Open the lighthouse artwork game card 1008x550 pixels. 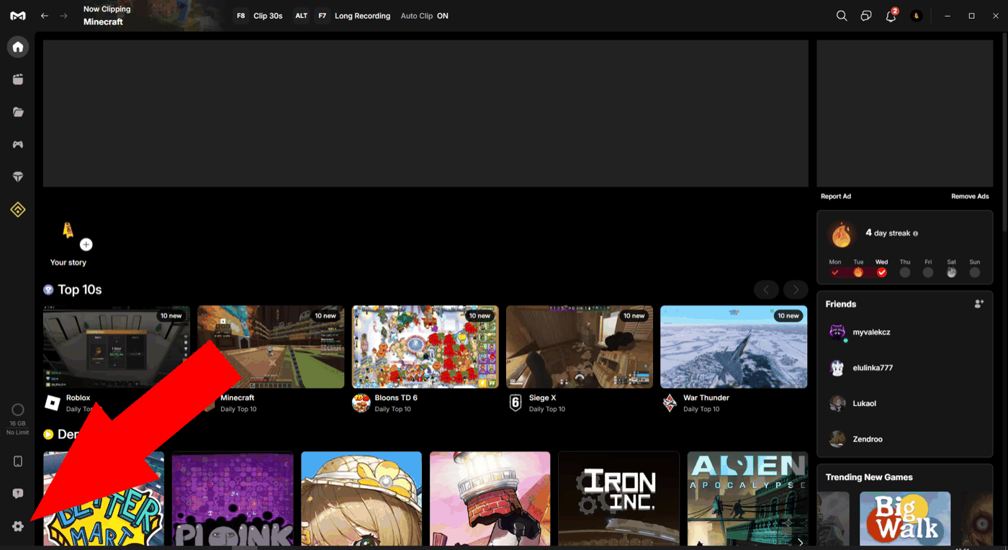coord(490,498)
